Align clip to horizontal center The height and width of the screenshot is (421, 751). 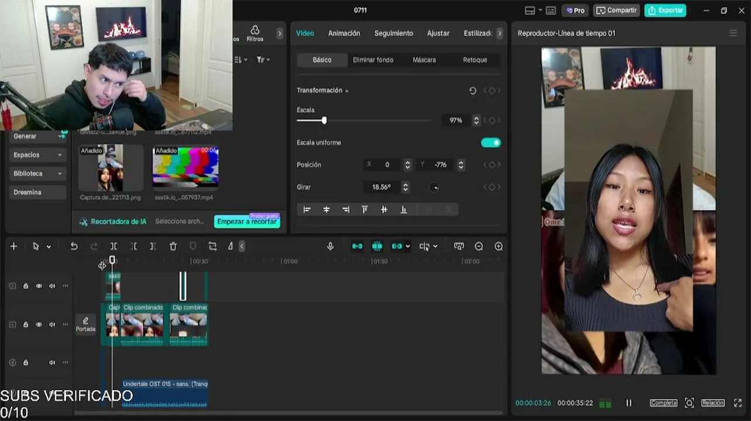click(326, 209)
